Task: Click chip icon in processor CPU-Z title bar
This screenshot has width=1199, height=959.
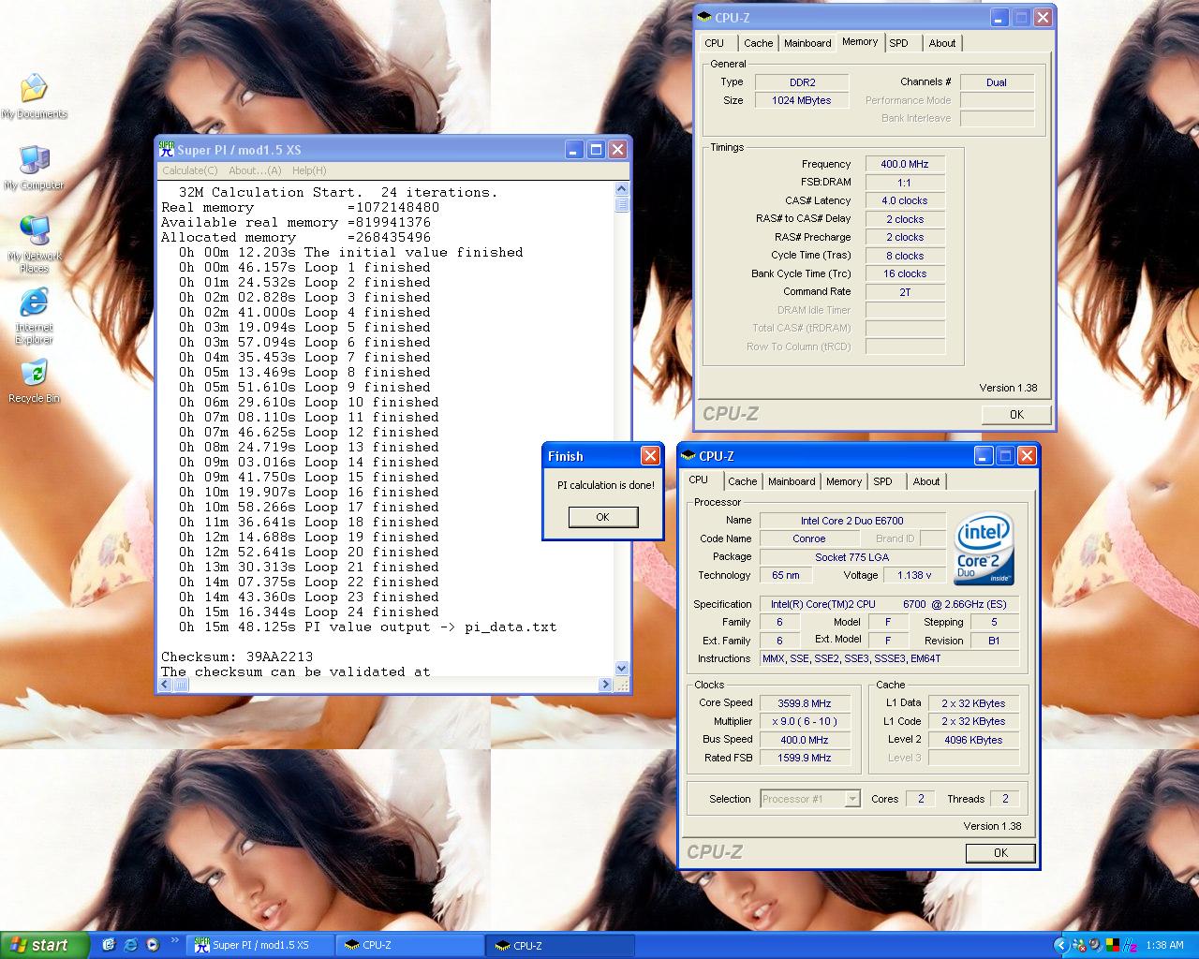Action: point(688,455)
